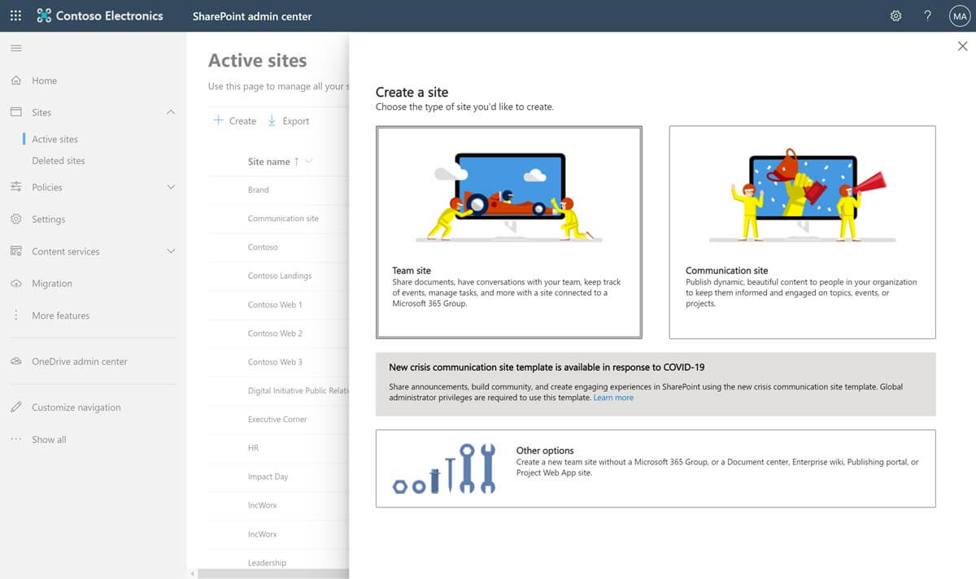Image resolution: width=976 pixels, height=579 pixels.
Task: Expand the Content services chevron
Action: 171,251
